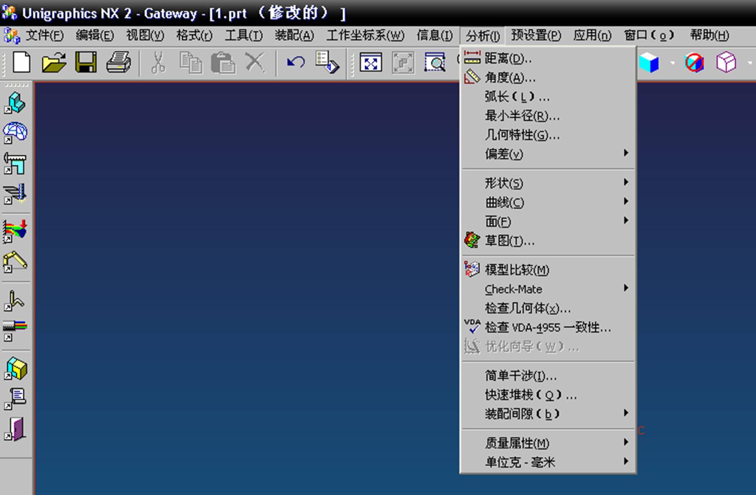Choose 草图(T) from the analysis menu
756x495 pixels.
[548, 241]
